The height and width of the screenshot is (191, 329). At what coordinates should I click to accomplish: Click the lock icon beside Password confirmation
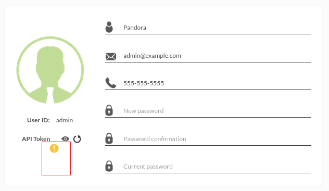(x=109, y=138)
